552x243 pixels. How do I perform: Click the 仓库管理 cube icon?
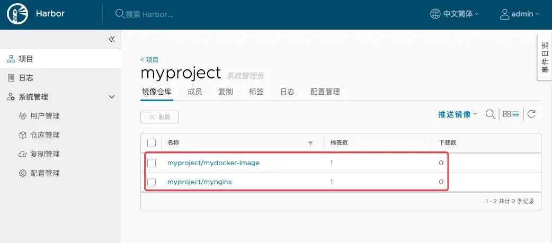tap(23, 135)
